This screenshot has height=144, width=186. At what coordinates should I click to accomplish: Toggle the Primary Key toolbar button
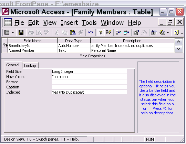101,32
